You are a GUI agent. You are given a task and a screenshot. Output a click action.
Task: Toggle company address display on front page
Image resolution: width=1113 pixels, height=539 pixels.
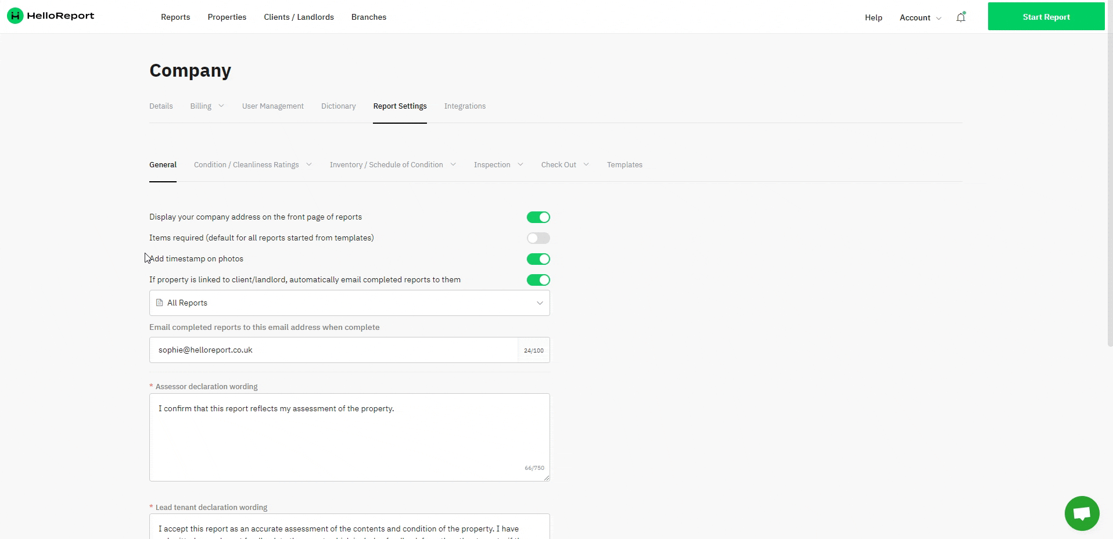(538, 217)
